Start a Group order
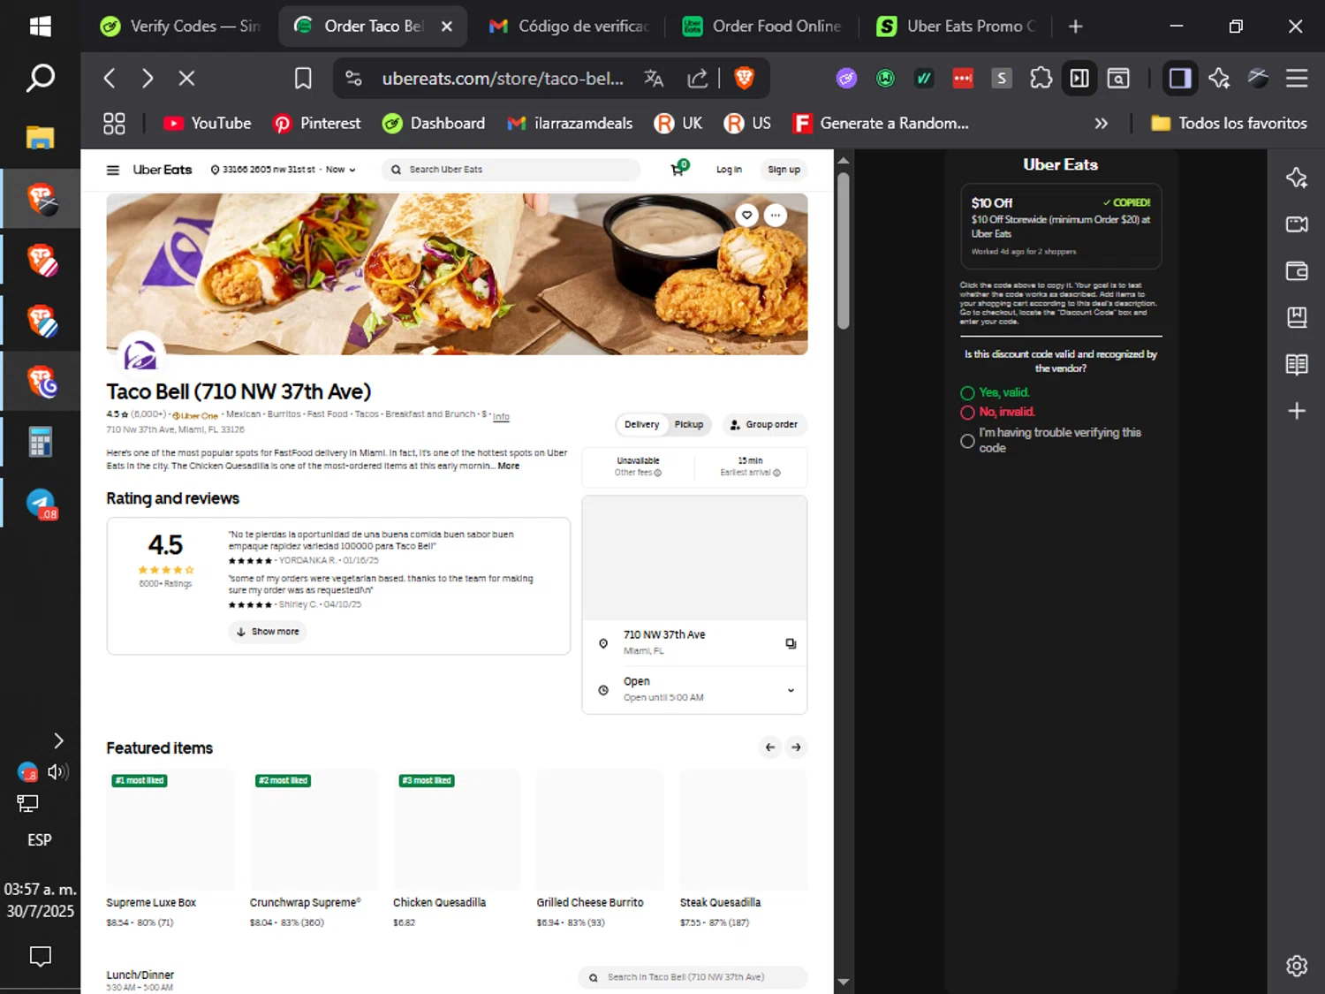The image size is (1325, 994). (x=764, y=425)
